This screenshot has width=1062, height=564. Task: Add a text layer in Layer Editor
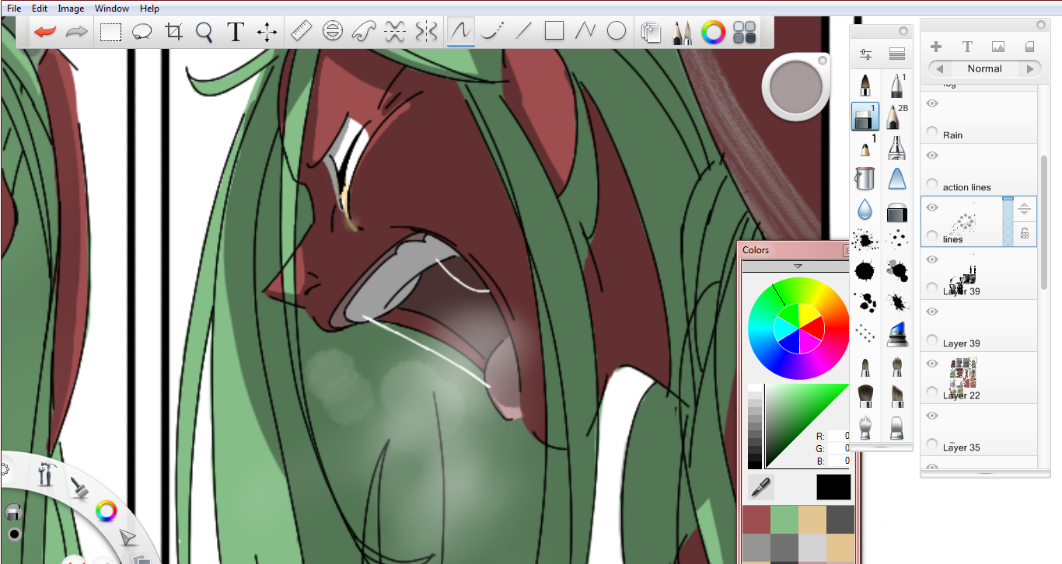click(967, 47)
